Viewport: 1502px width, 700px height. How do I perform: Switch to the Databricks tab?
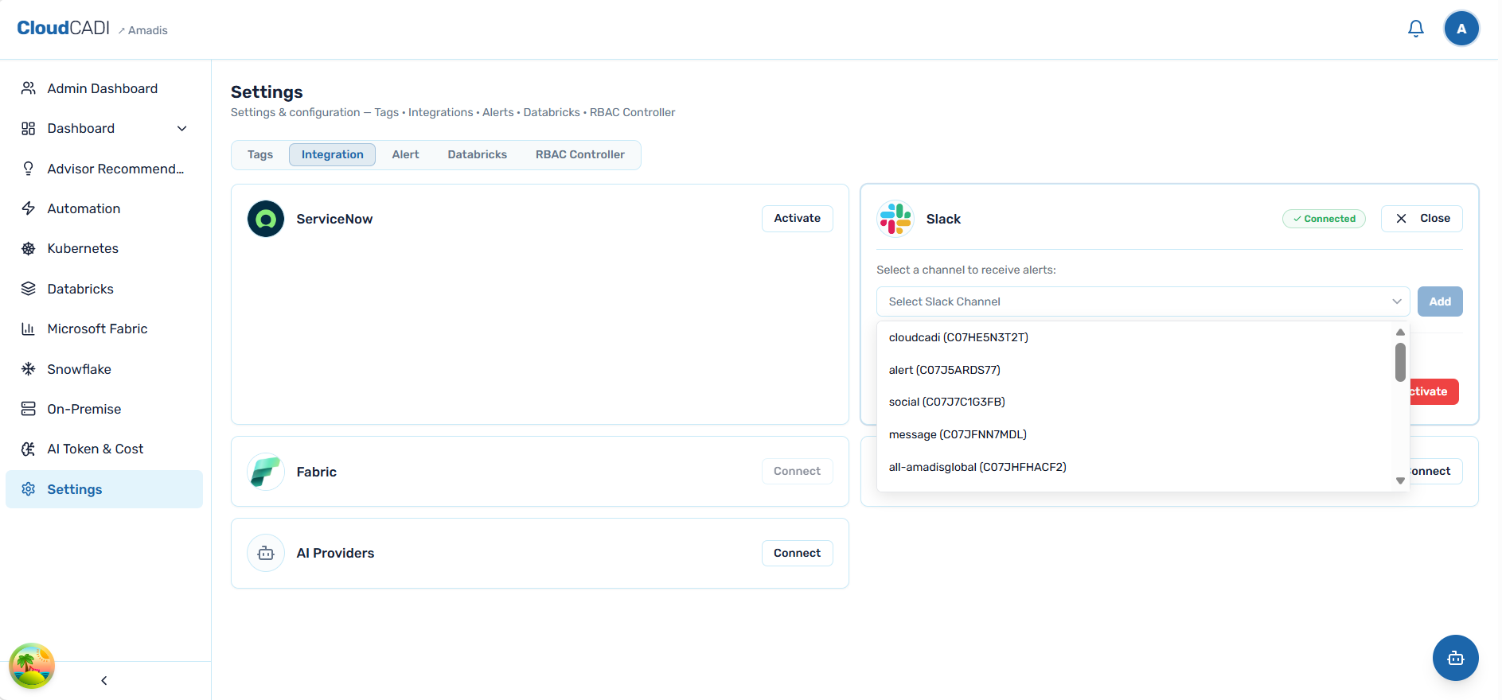478,154
